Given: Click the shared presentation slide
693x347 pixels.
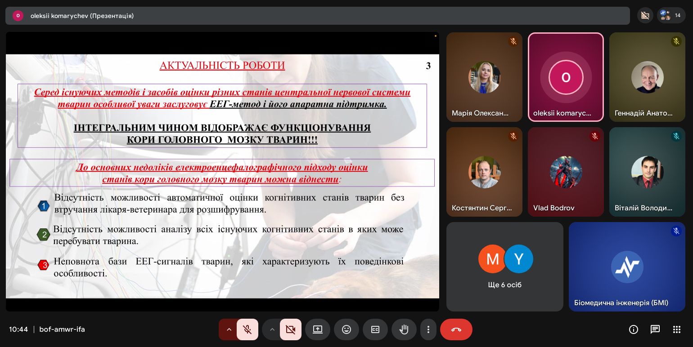Looking at the screenshot, I should tap(222, 176).
